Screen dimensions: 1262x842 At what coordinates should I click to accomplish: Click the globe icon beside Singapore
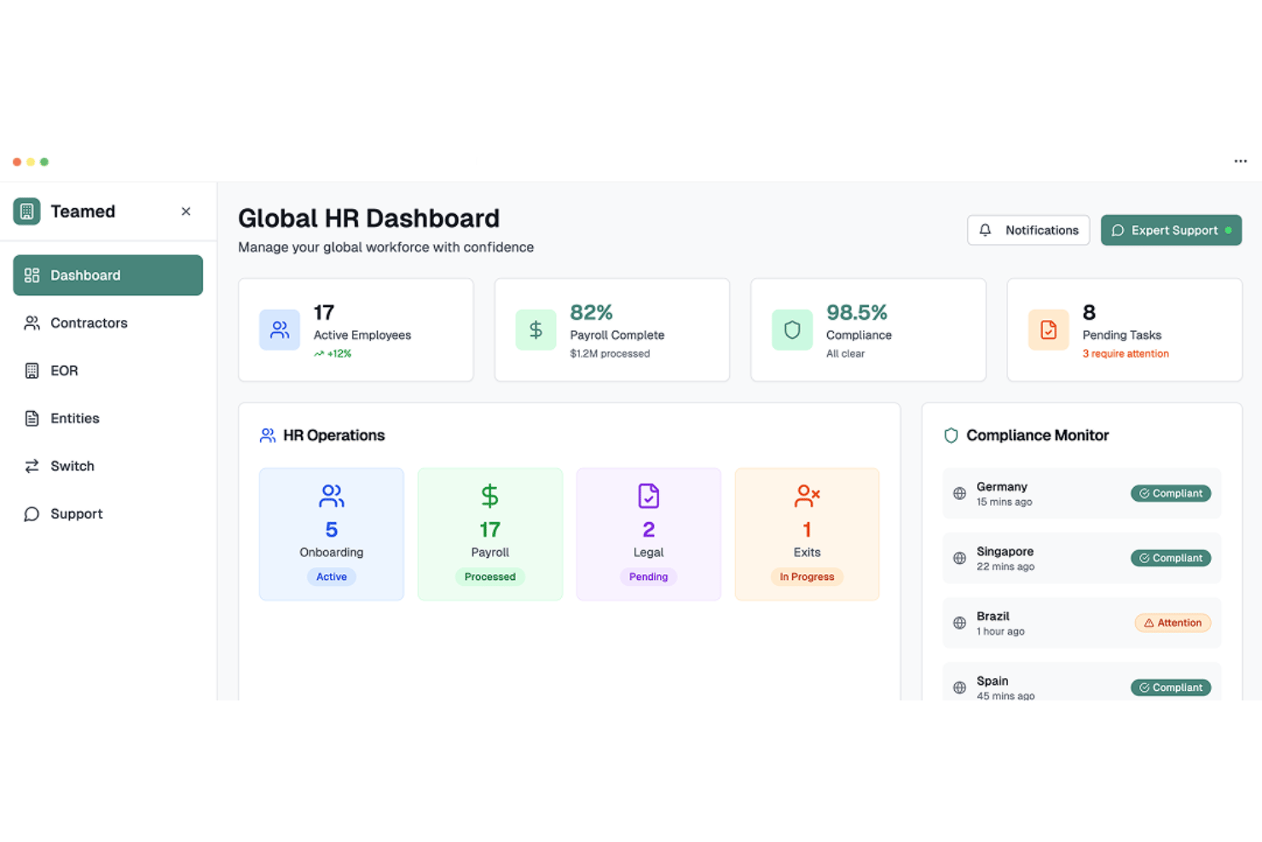click(959, 558)
